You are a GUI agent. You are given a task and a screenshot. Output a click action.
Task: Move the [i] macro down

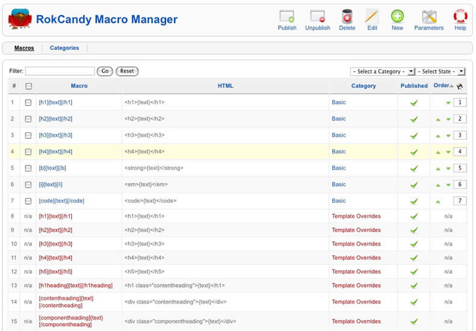point(448,185)
